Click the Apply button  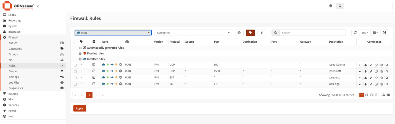coord(80,108)
